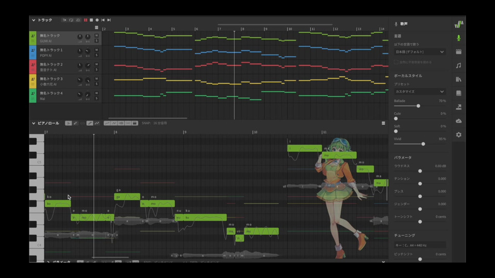Solo 無名トラック 2 track
This screenshot has height=278, width=495.
point(96,69)
